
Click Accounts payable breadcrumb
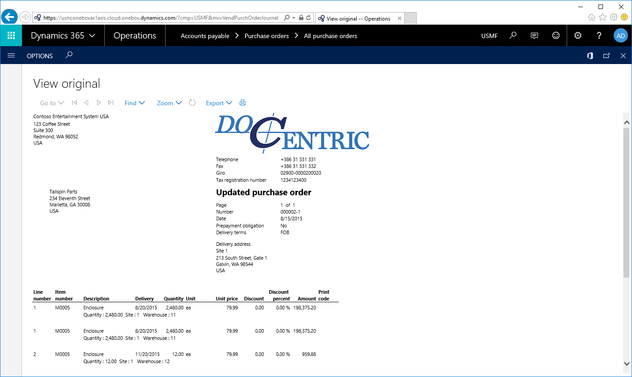(x=205, y=36)
